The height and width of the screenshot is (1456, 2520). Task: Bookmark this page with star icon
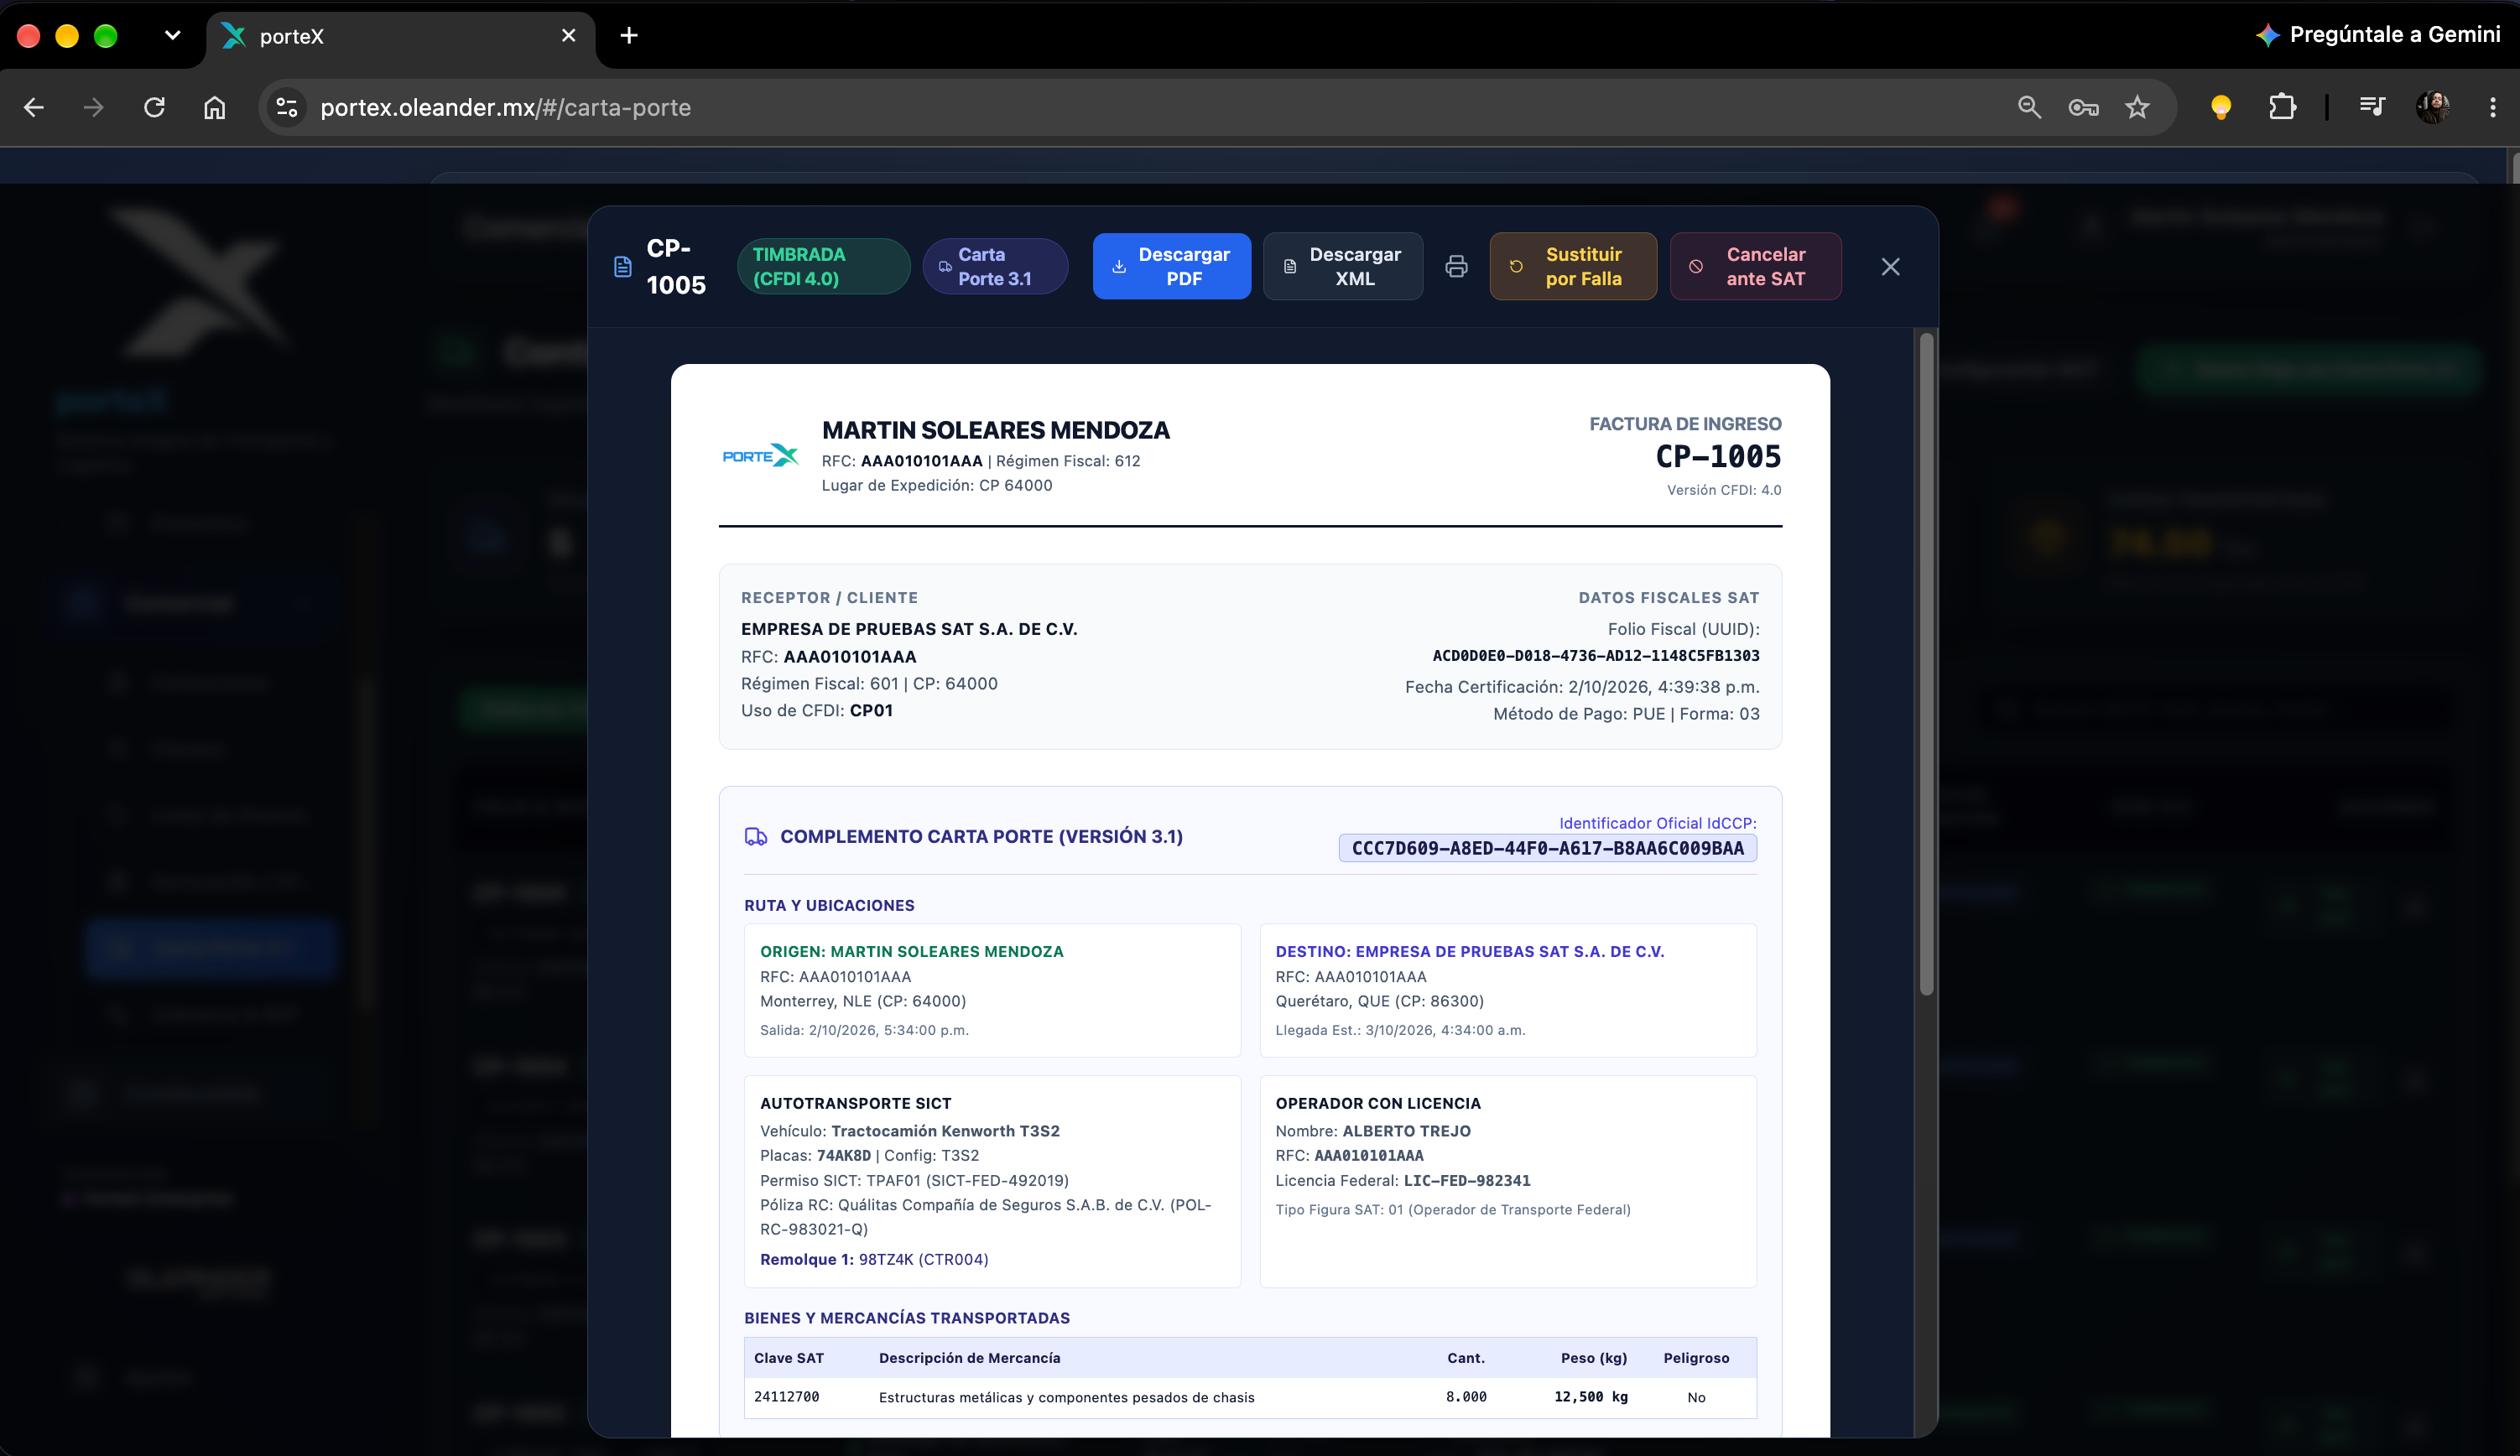coord(2137,107)
